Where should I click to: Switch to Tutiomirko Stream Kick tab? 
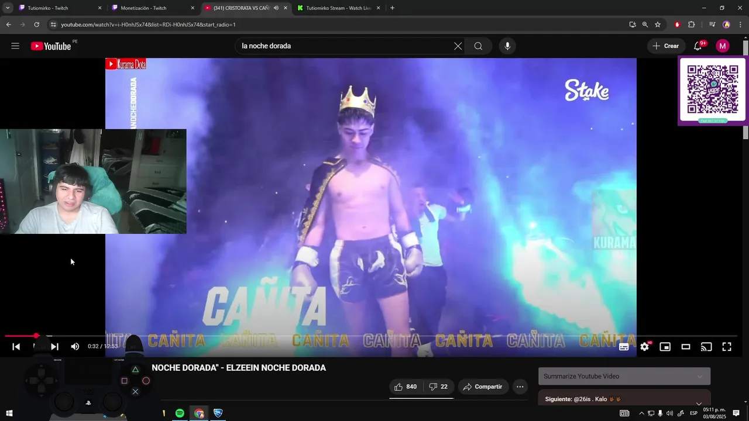point(338,8)
